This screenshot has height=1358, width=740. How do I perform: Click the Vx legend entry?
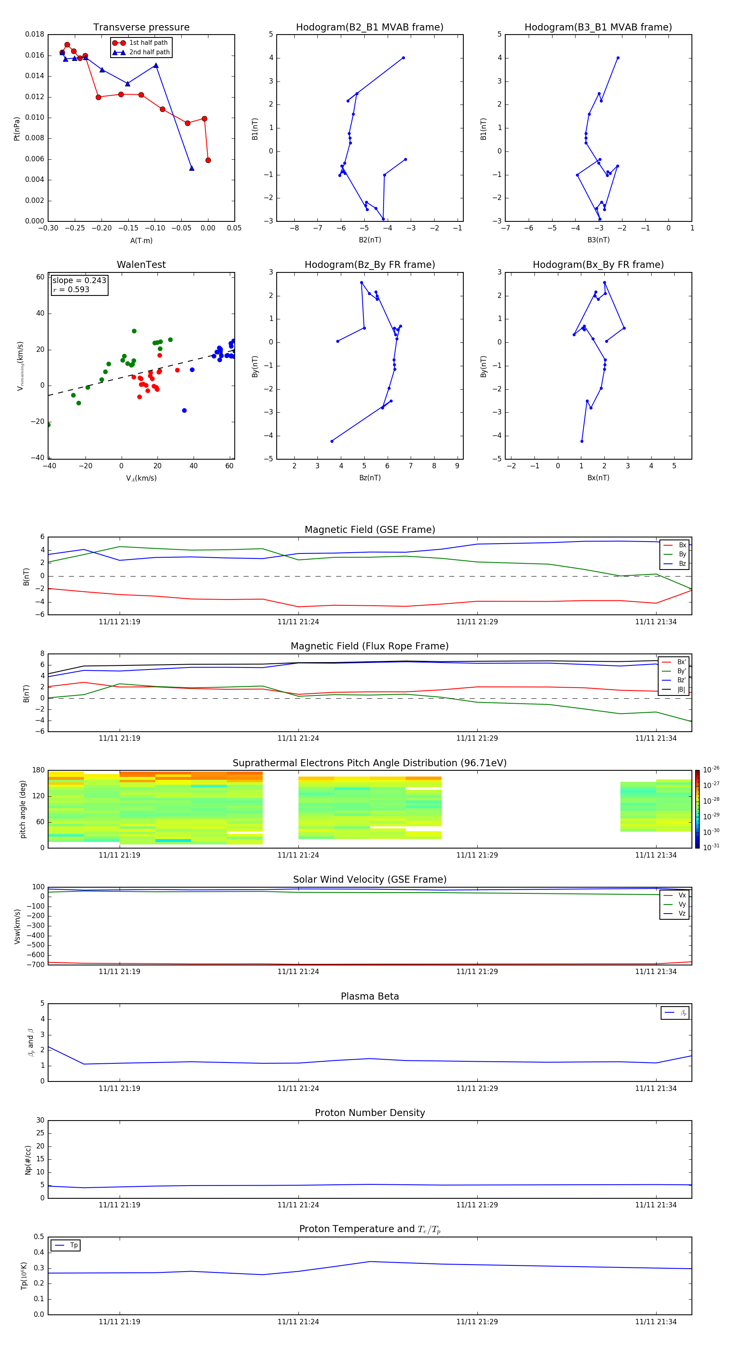coord(675,896)
